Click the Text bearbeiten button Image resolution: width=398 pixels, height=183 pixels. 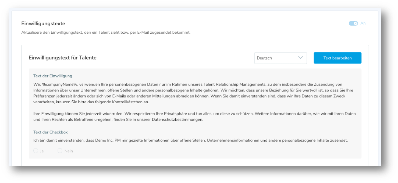[337, 58]
